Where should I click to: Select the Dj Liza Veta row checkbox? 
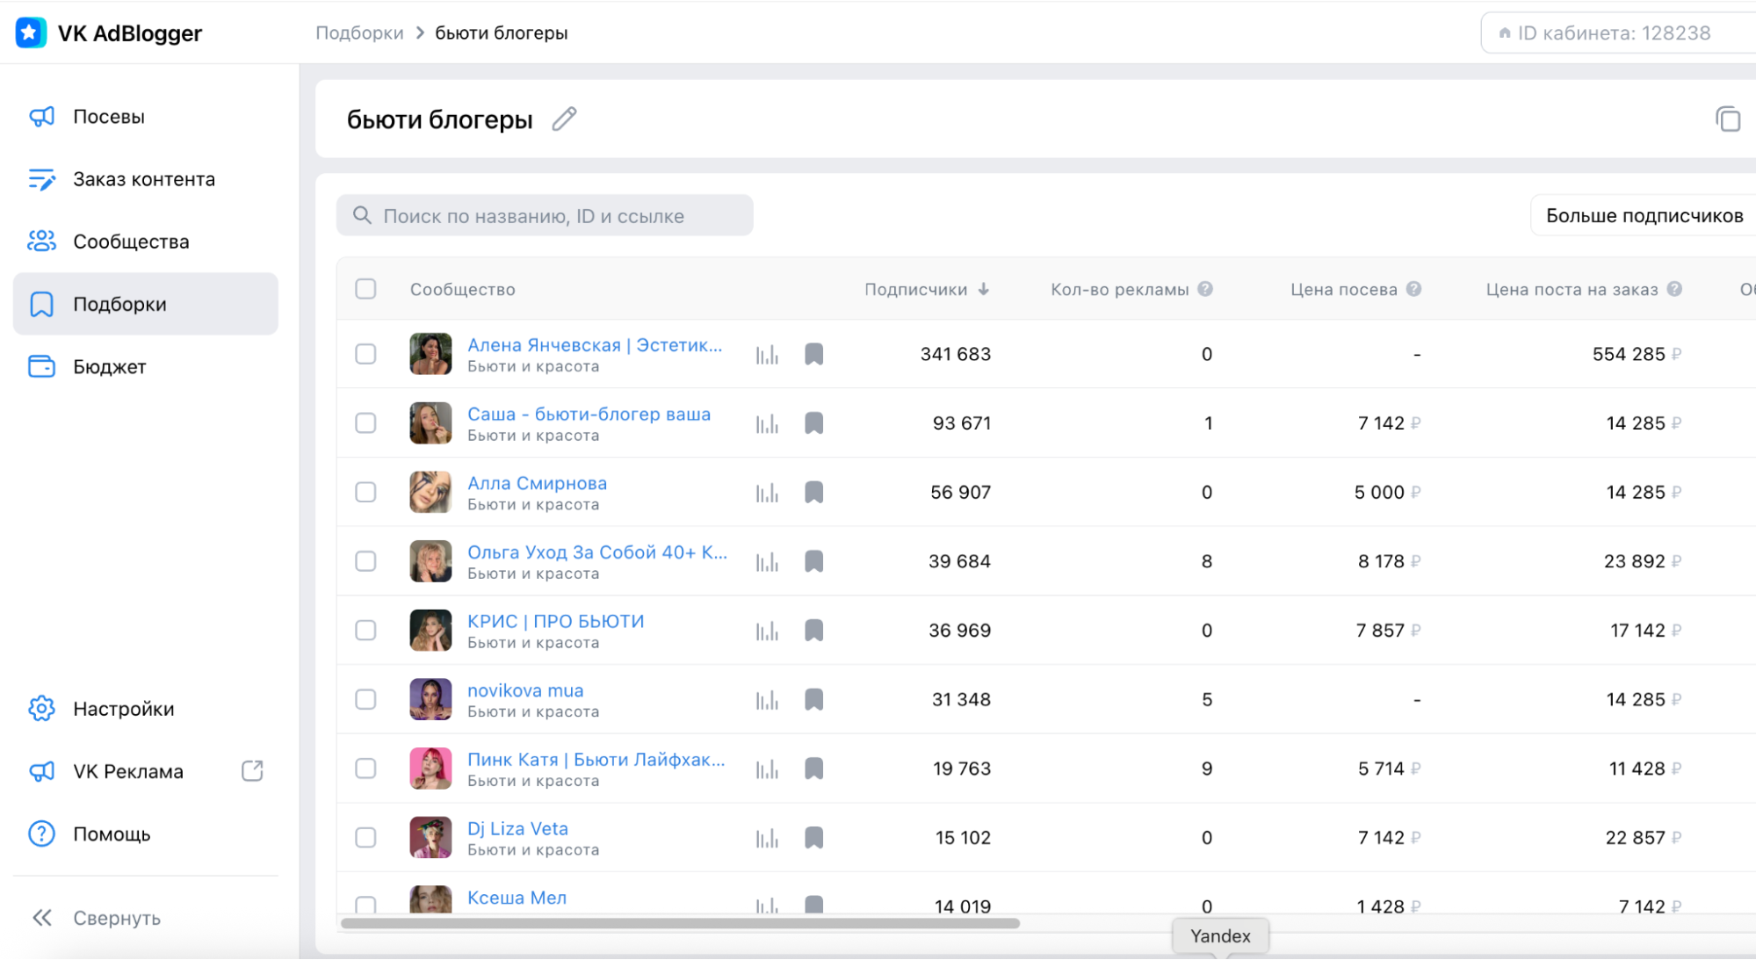point(365,838)
